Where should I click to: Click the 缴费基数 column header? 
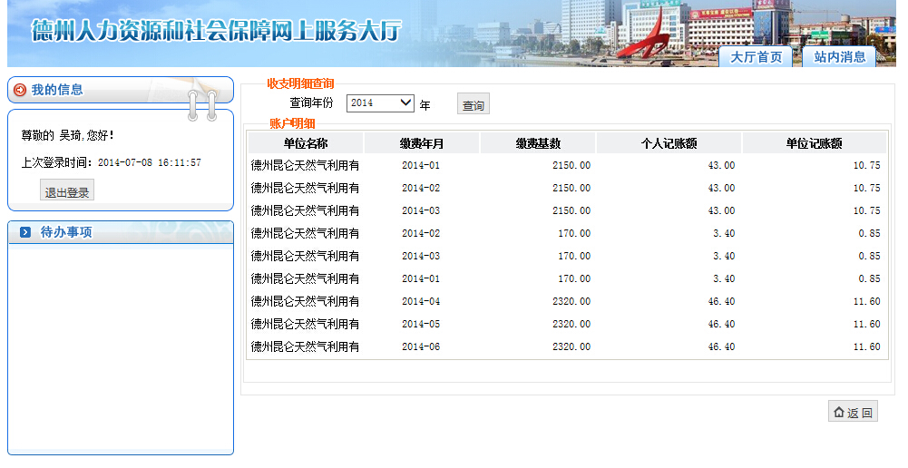pyautogui.click(x=537, y=143)
